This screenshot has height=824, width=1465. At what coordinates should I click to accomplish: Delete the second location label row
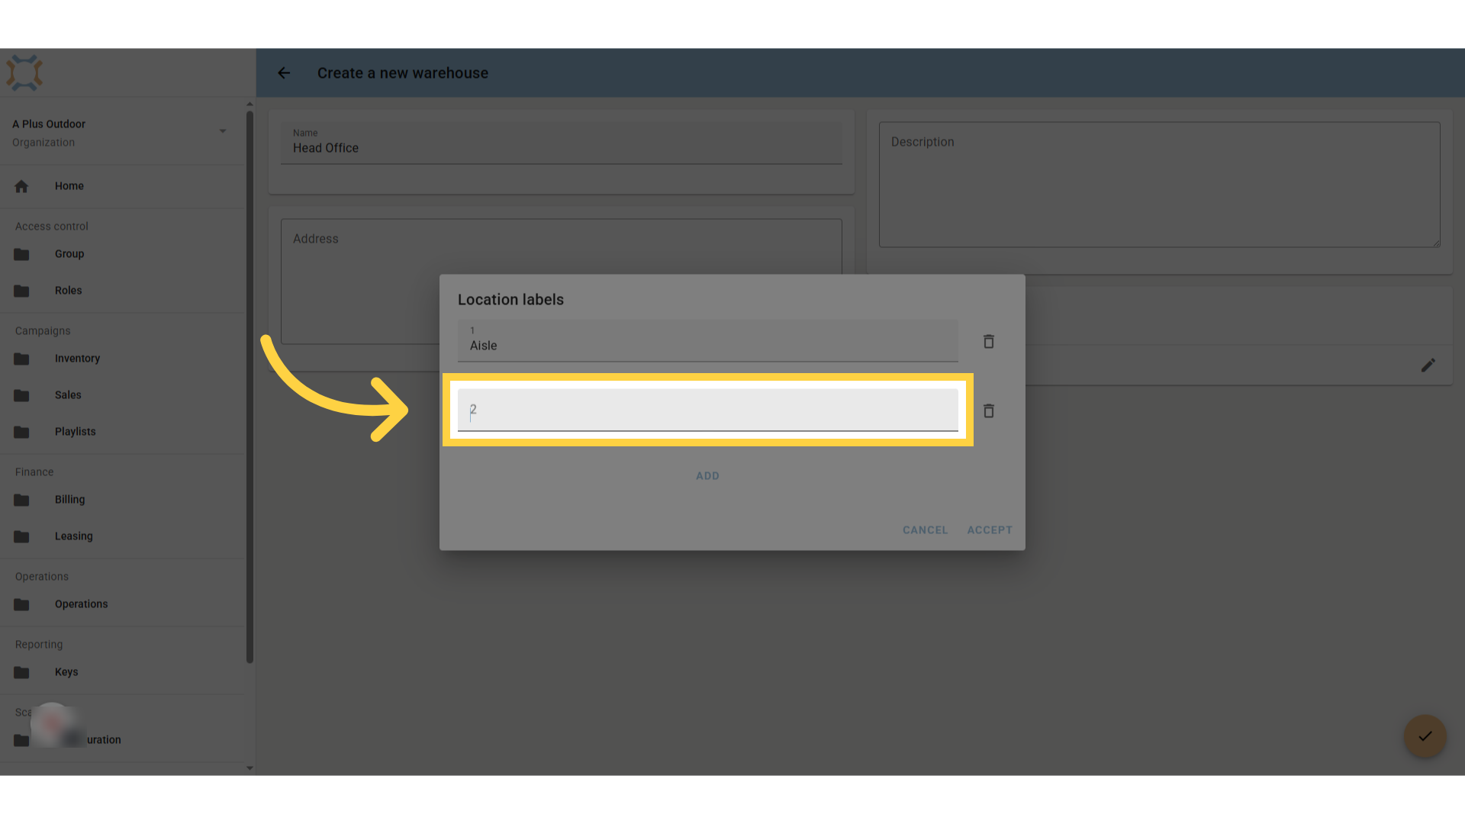(x=989, y=410)
